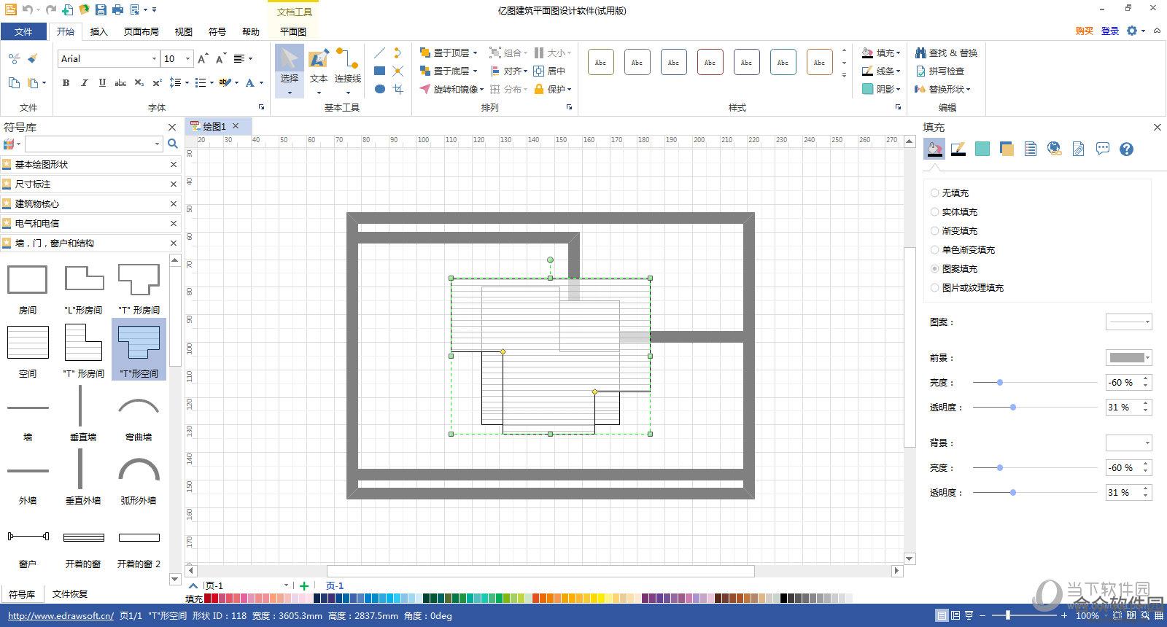
Task: Click the print icon in quick access bar
Action: pos(117,9)
